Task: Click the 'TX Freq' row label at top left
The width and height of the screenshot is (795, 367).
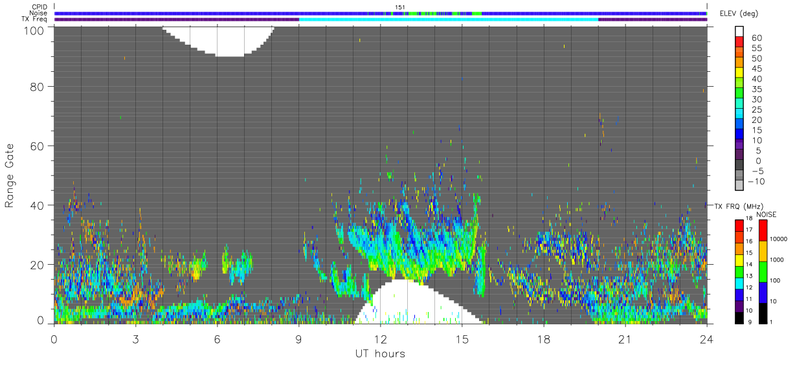Action: coord(35,19)
